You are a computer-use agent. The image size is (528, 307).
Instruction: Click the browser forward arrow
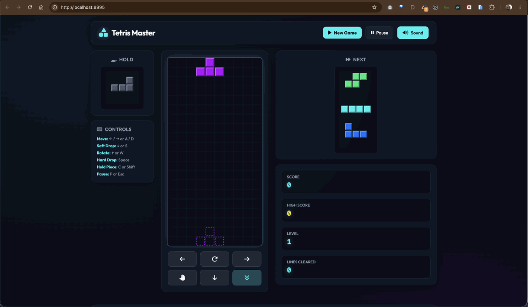(18, 7)
